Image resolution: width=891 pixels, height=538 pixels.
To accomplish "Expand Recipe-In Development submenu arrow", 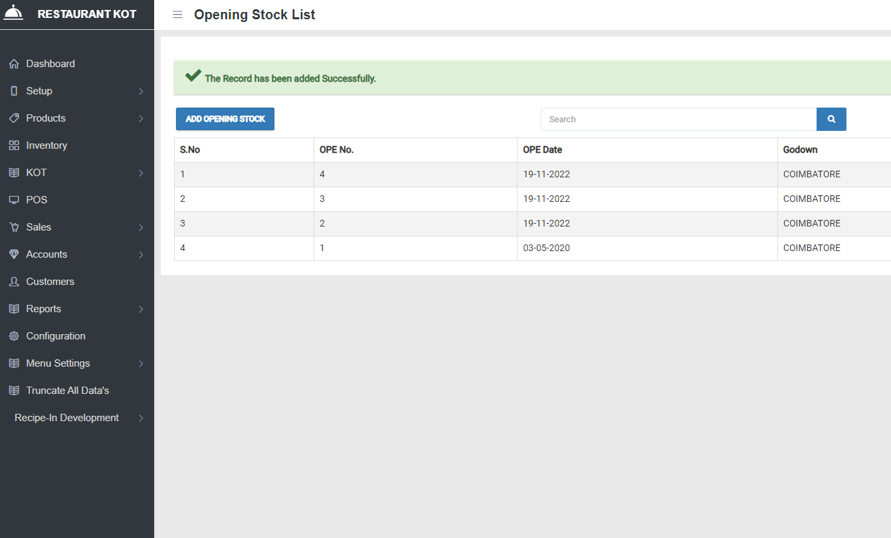I will (x=141, y=418).
